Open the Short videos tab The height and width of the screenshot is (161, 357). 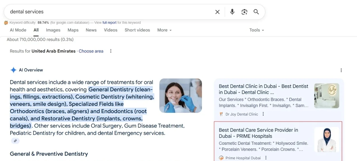tap(137, 30)
